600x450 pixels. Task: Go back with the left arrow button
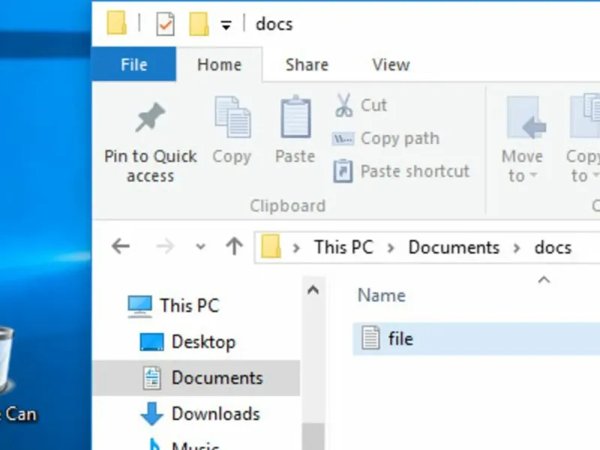coord(121,246)
